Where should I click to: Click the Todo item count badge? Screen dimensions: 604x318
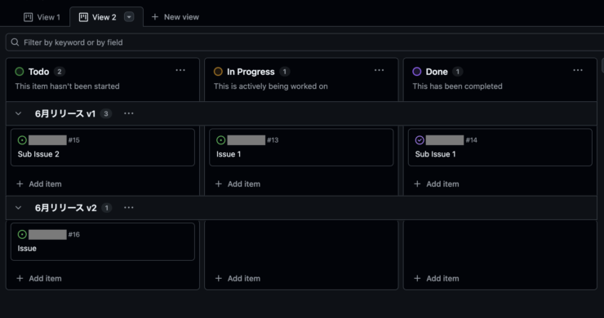60,72
